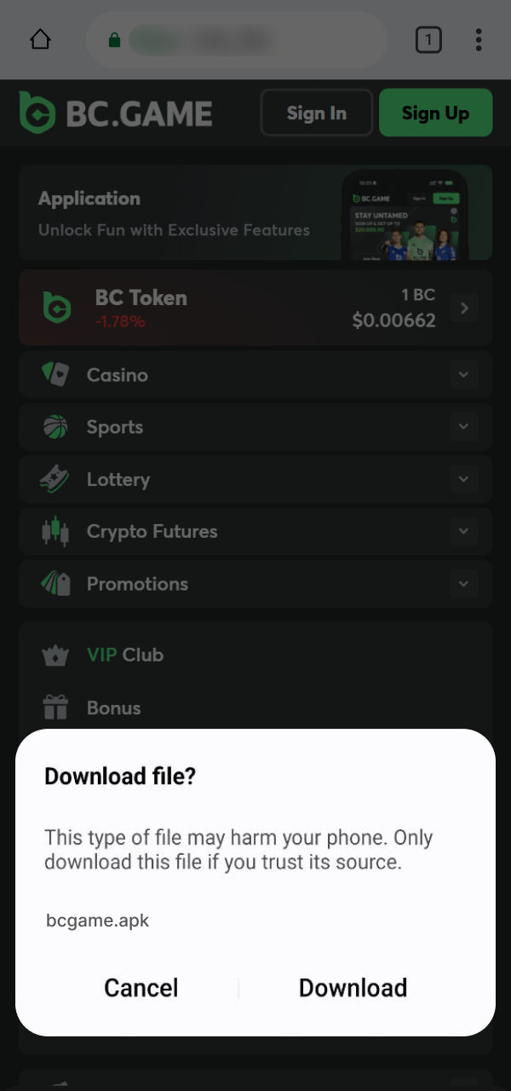Download the bcgame.apk file
Viewport: 511px width, 1091px height.
[x=353, y=987]
